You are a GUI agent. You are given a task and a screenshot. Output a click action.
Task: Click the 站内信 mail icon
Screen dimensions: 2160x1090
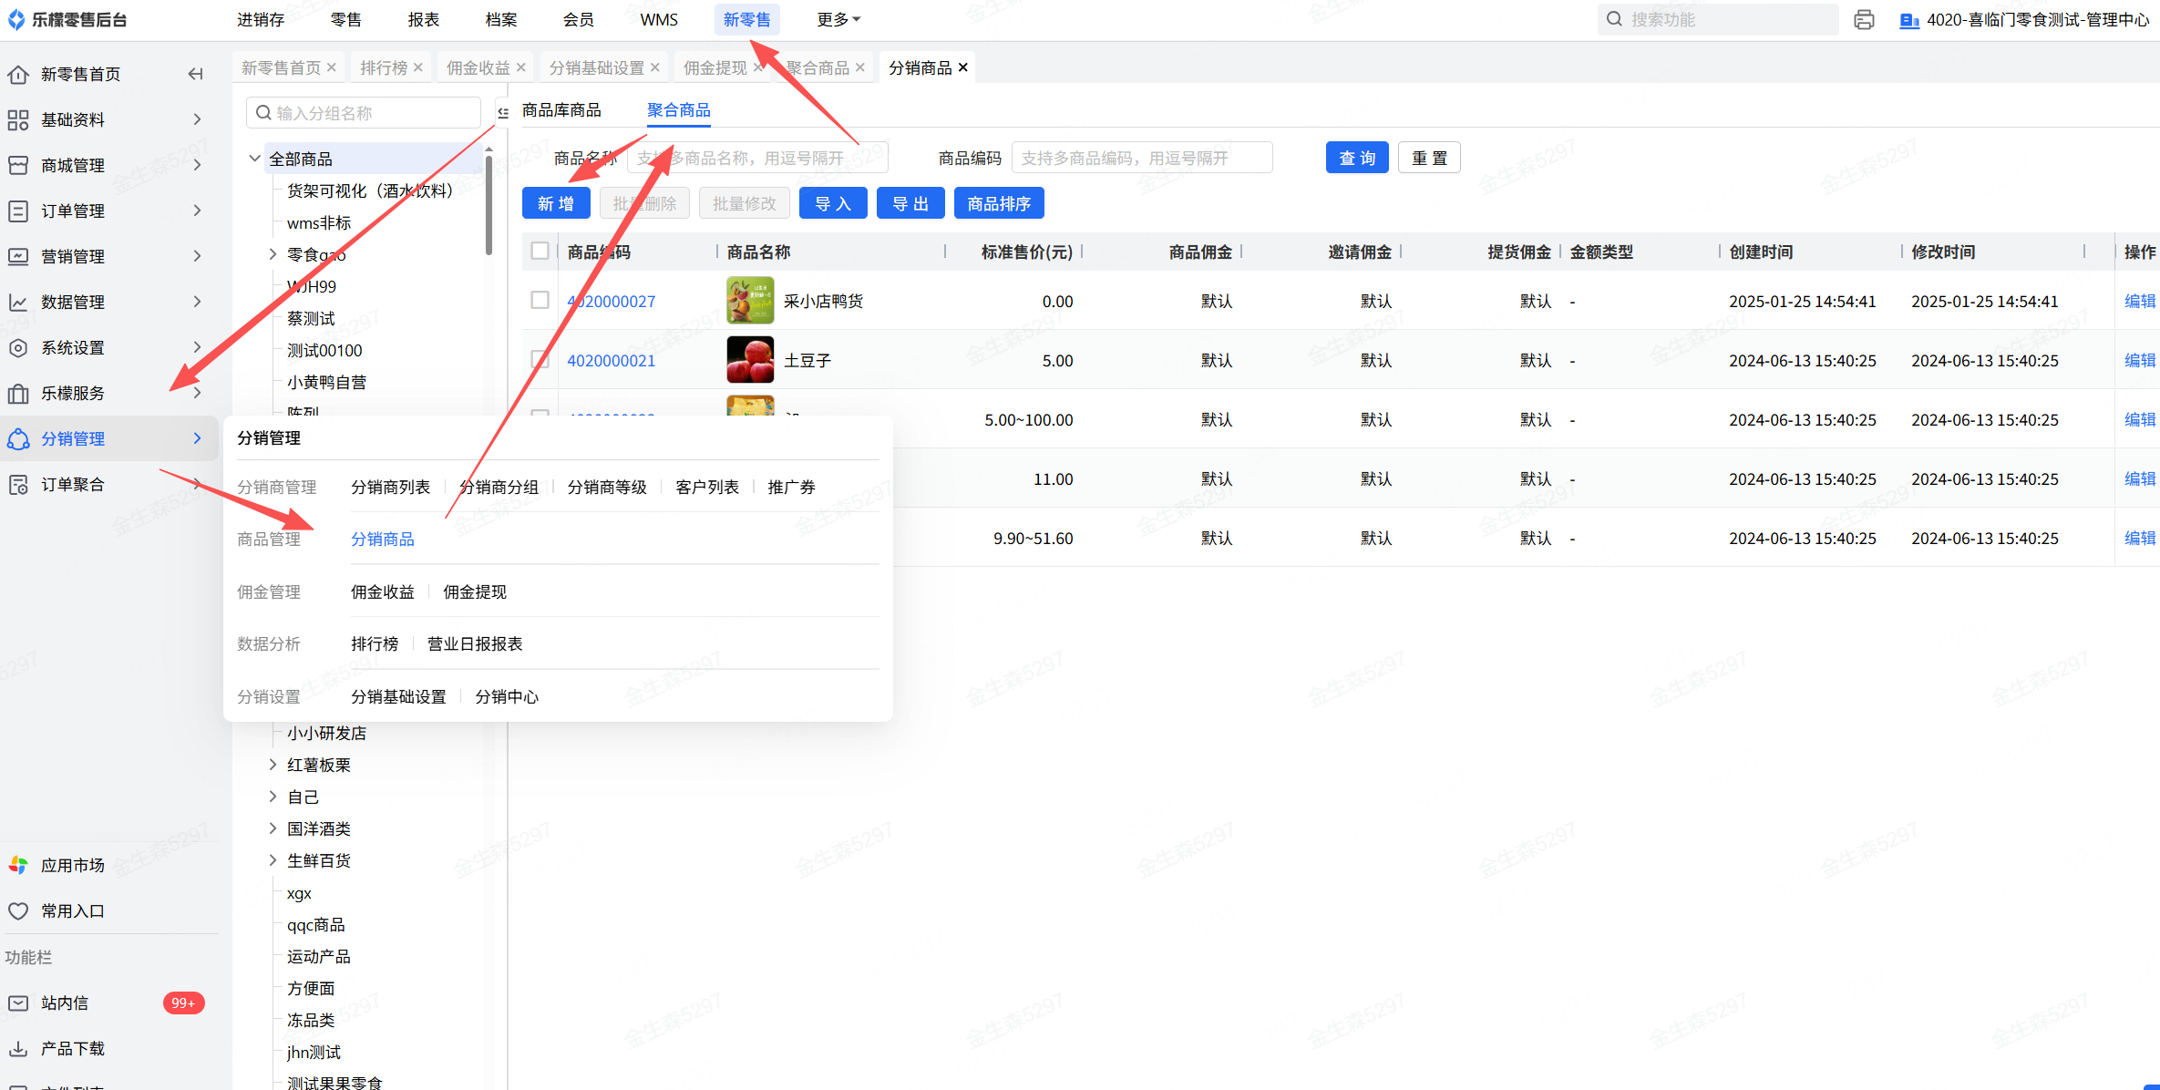pyautogui.click(x=18, y=1003)
